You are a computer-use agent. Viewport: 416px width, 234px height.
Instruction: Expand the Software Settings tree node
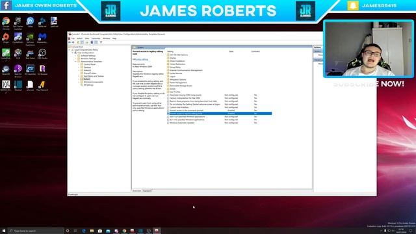75,56
